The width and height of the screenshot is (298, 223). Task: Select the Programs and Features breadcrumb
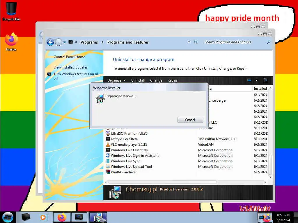coord(128,42)
